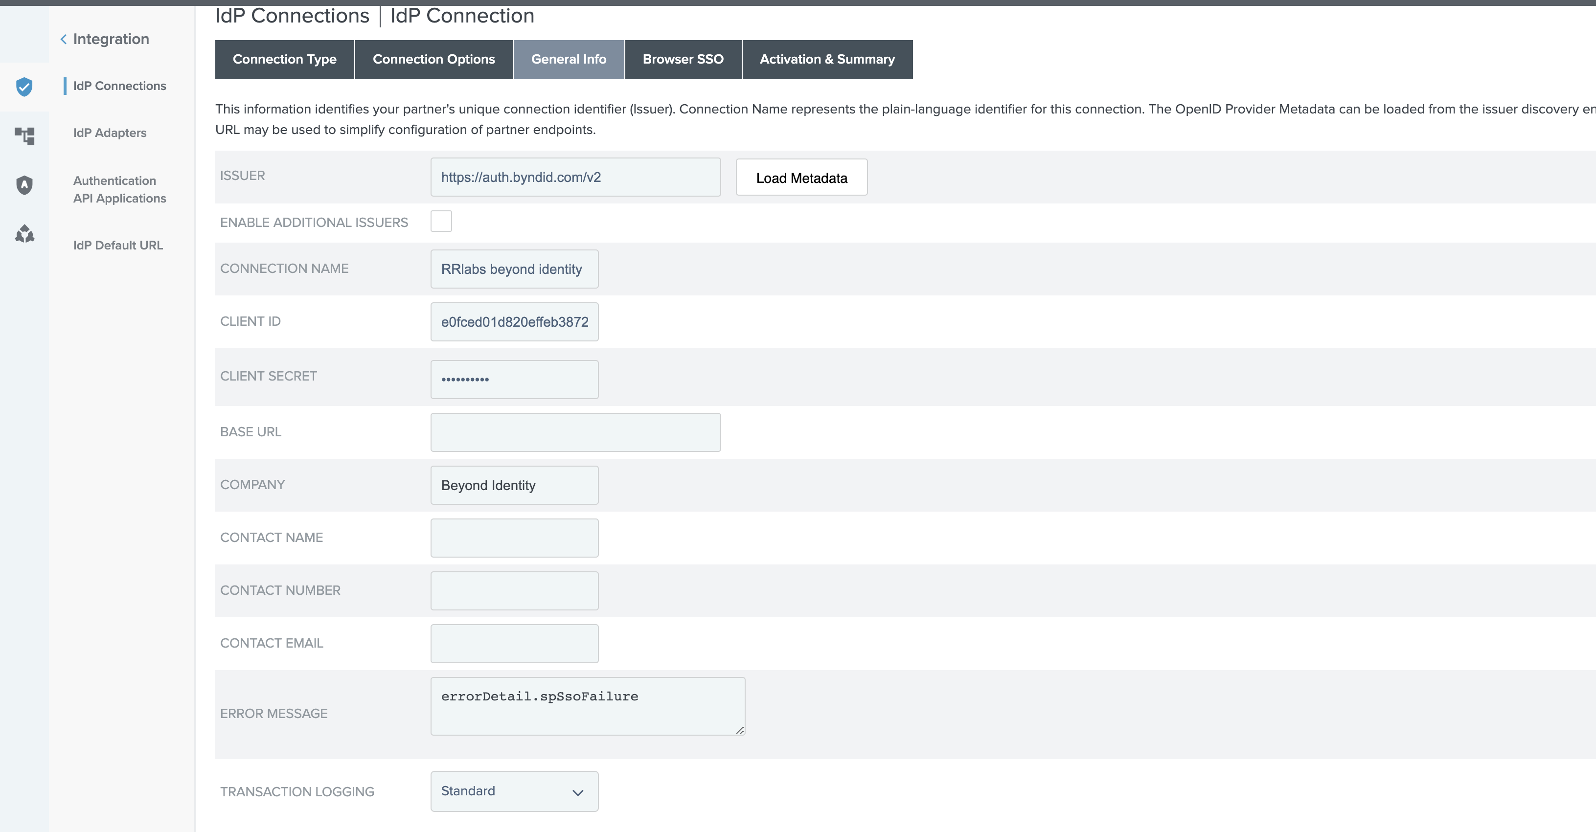Screen dimensions: 1596x832
Task: Open IdP Default URL link
Action: [118, 246]
